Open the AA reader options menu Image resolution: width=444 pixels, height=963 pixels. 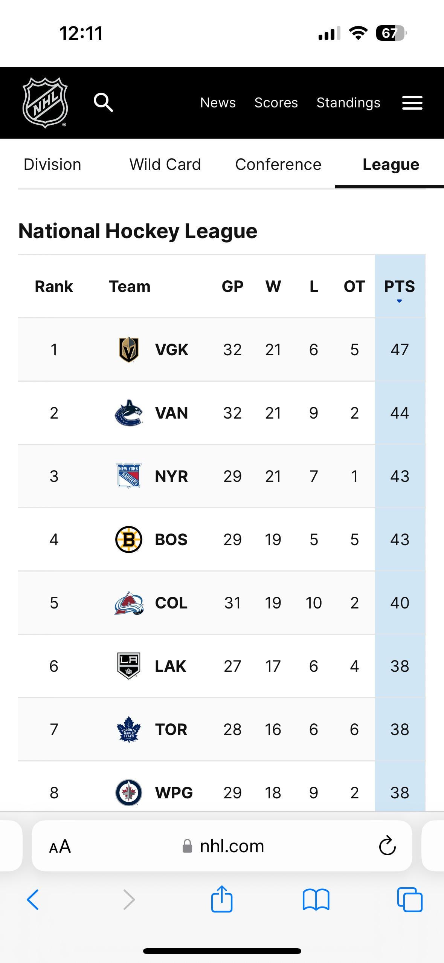(60, 846)
